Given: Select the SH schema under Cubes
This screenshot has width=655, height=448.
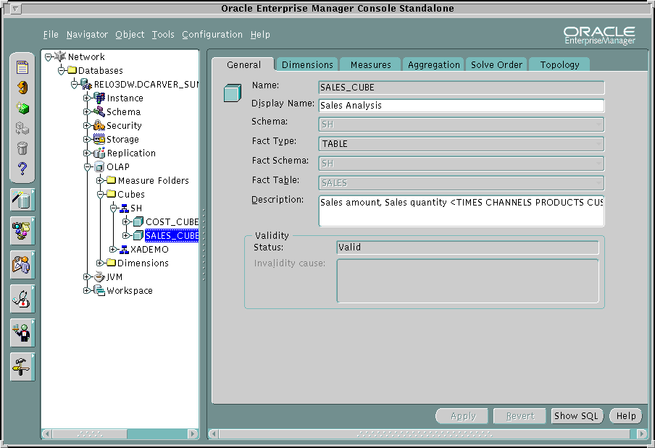Looking at the screenshot, I should pyautogui.click(x=136, y=208).
